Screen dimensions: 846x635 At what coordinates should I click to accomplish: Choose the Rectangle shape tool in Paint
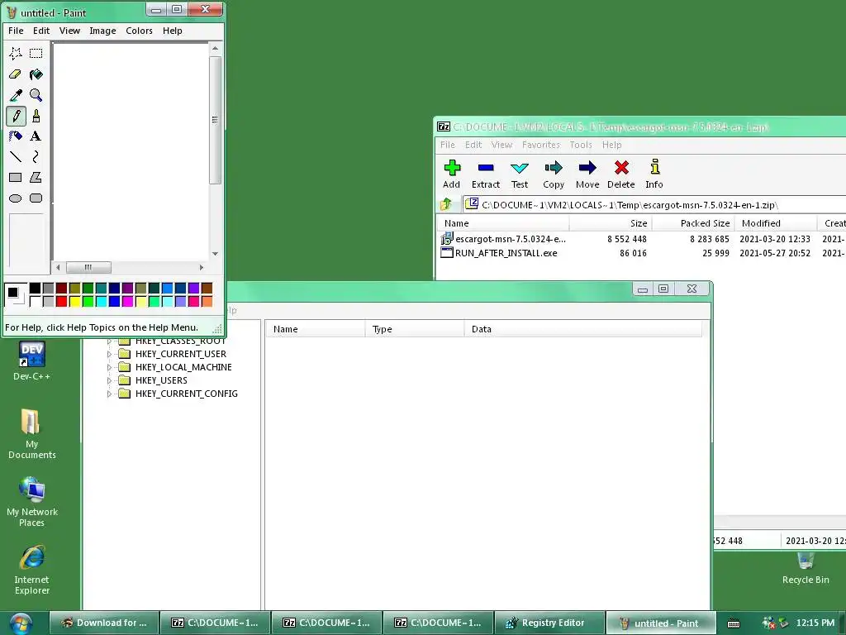[16, 177]
